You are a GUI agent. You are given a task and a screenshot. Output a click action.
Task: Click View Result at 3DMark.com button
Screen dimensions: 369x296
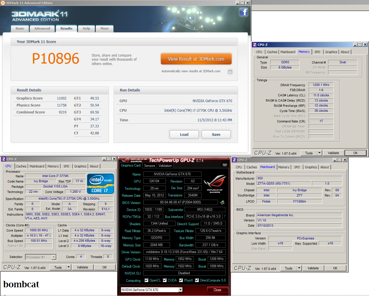[196, 59]
